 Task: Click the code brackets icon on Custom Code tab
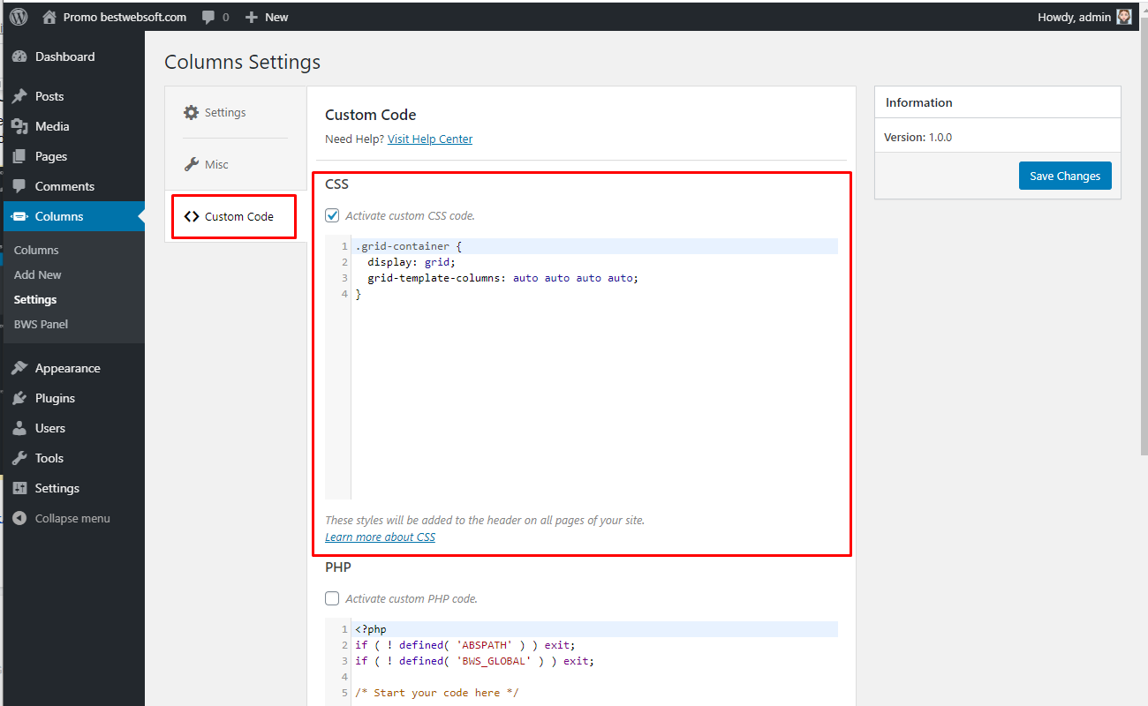point(192,216)
